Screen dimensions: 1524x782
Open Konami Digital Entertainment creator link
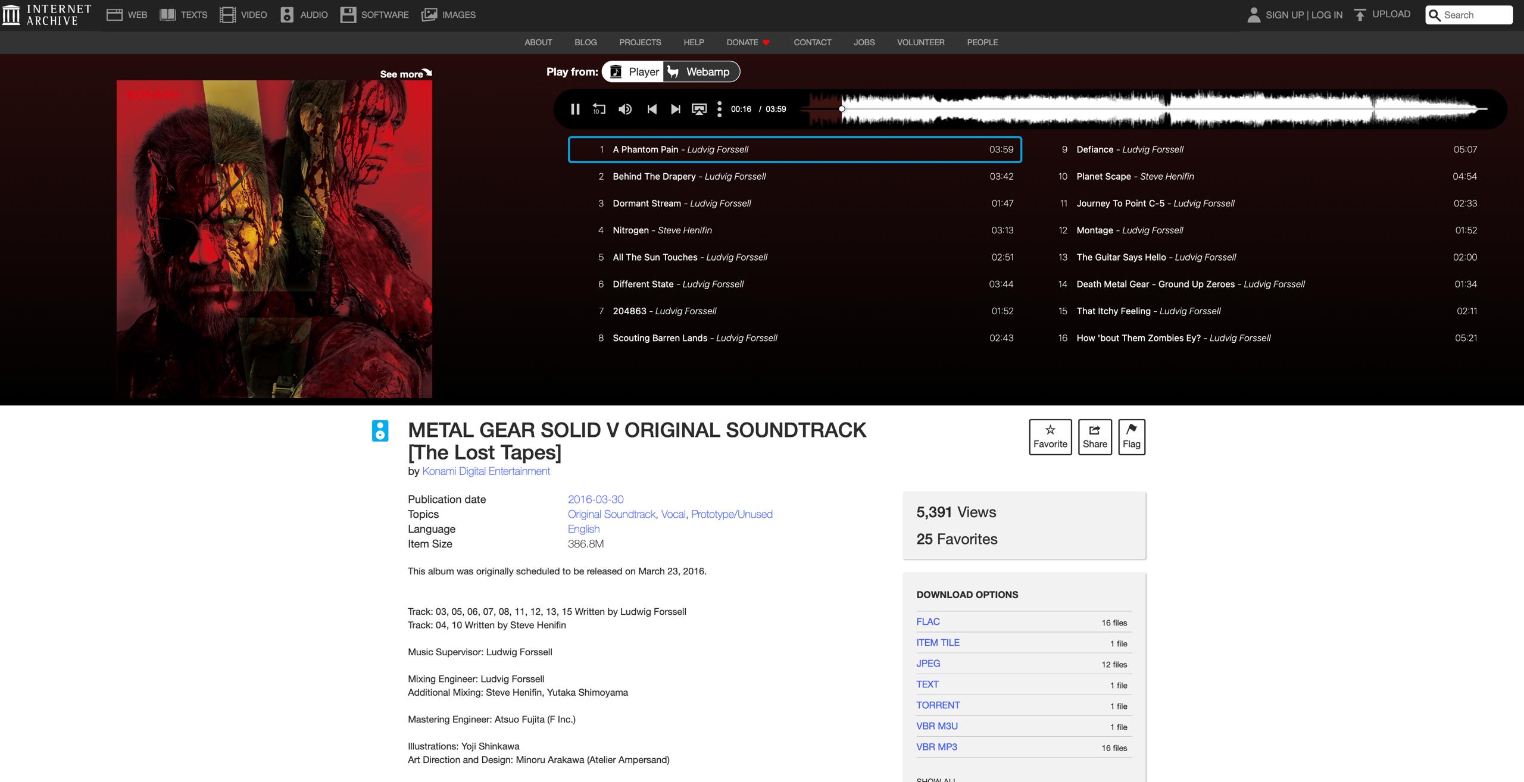tap(486, 471)
